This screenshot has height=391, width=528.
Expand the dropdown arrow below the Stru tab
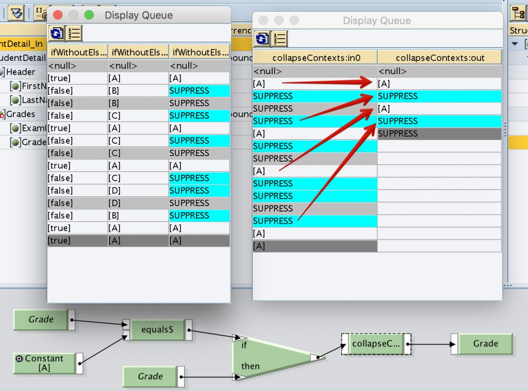[x=515, y=44]
